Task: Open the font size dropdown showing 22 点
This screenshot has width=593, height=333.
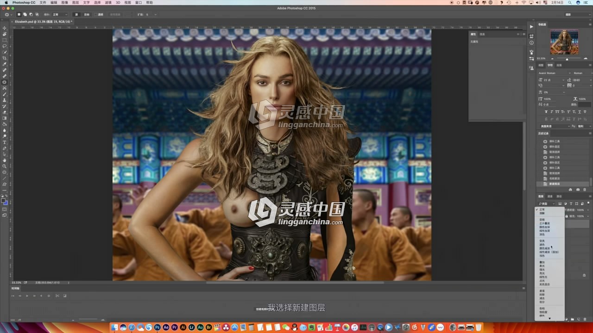Action: (x=563, y=80)
